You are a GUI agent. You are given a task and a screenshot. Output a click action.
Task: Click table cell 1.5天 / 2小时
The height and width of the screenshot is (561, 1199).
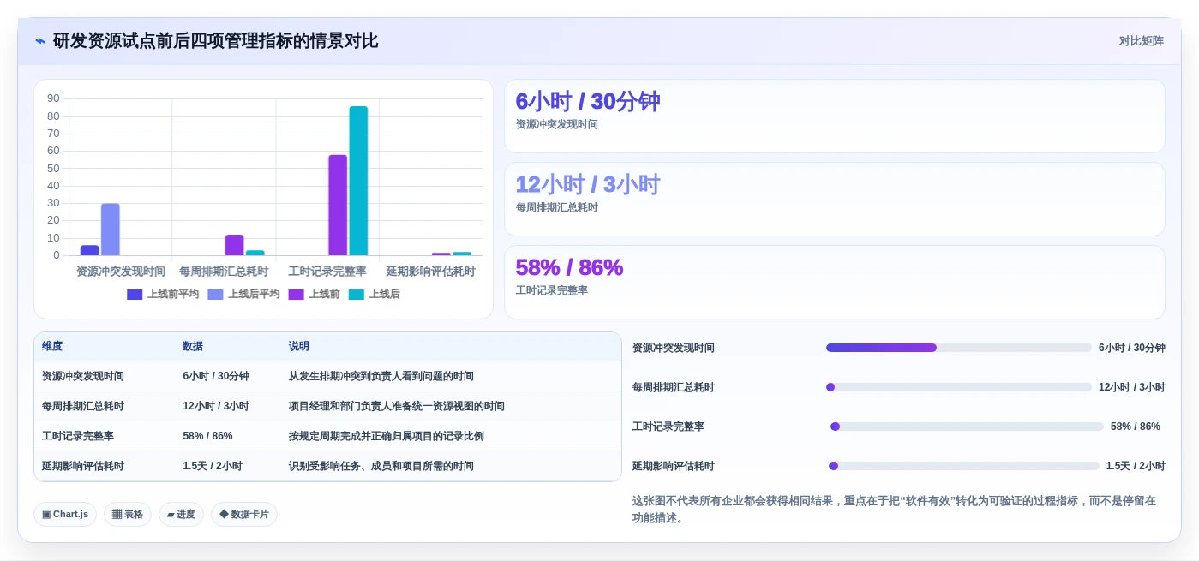(213, 466)
